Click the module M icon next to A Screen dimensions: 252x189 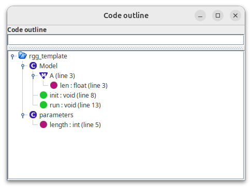43,75
